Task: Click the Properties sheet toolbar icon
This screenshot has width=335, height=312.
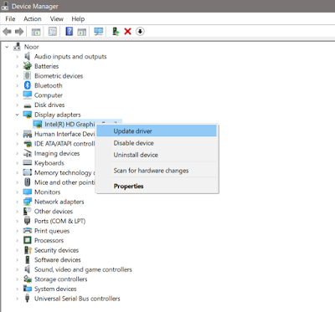Action: (53, 32)
